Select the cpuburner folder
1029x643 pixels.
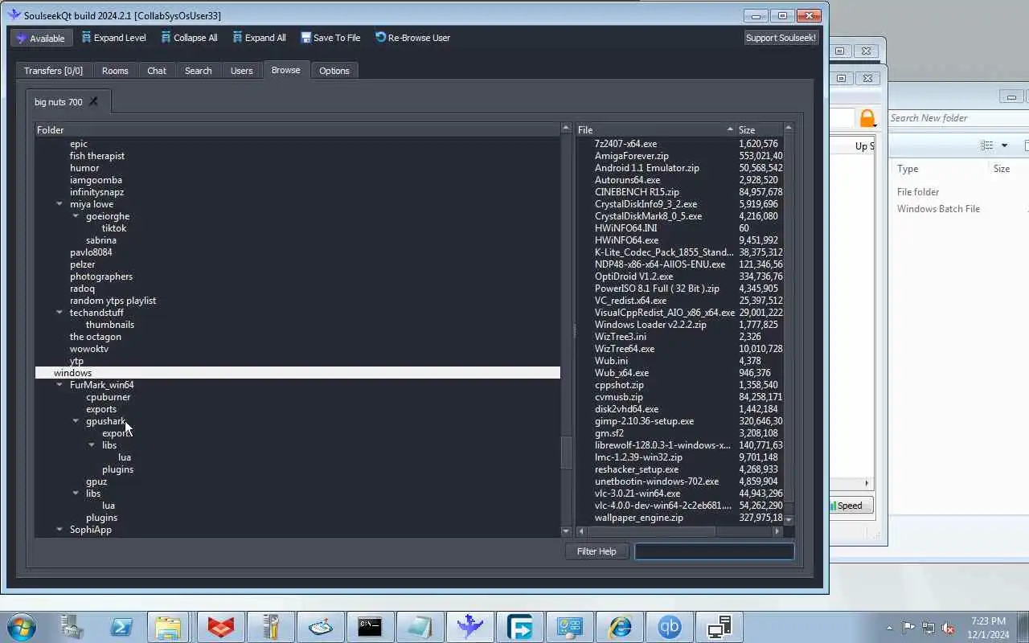108,397
